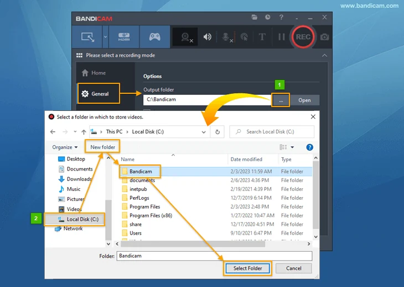Open the blue help icon in dialog
Screen dimensions: 404x287
click(309, 147)
